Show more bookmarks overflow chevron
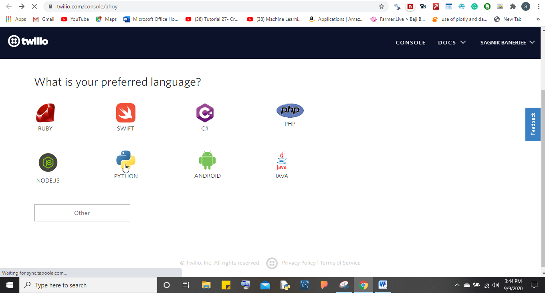This screenshot has height=293, width=545. click(538, 19)
